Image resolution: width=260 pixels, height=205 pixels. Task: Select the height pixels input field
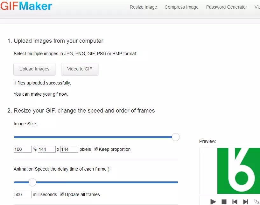tap(69, 149)
